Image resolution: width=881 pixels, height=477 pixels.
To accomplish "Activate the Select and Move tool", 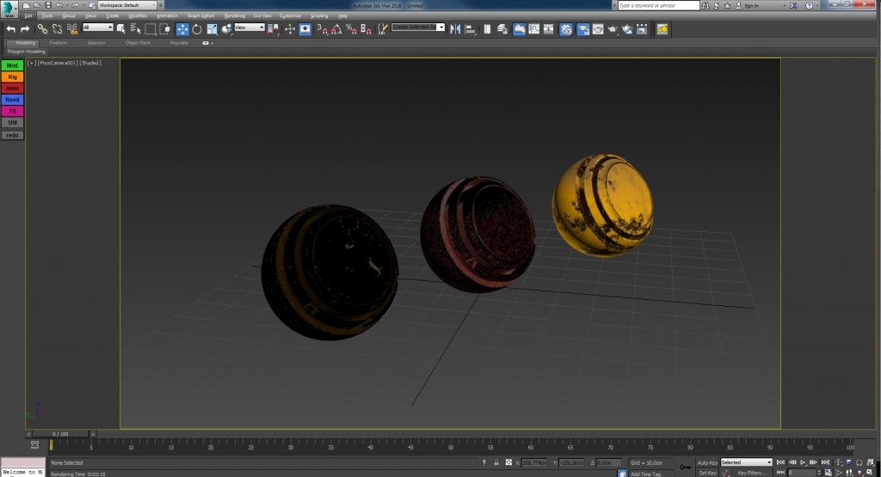I will tap(182, 29).
